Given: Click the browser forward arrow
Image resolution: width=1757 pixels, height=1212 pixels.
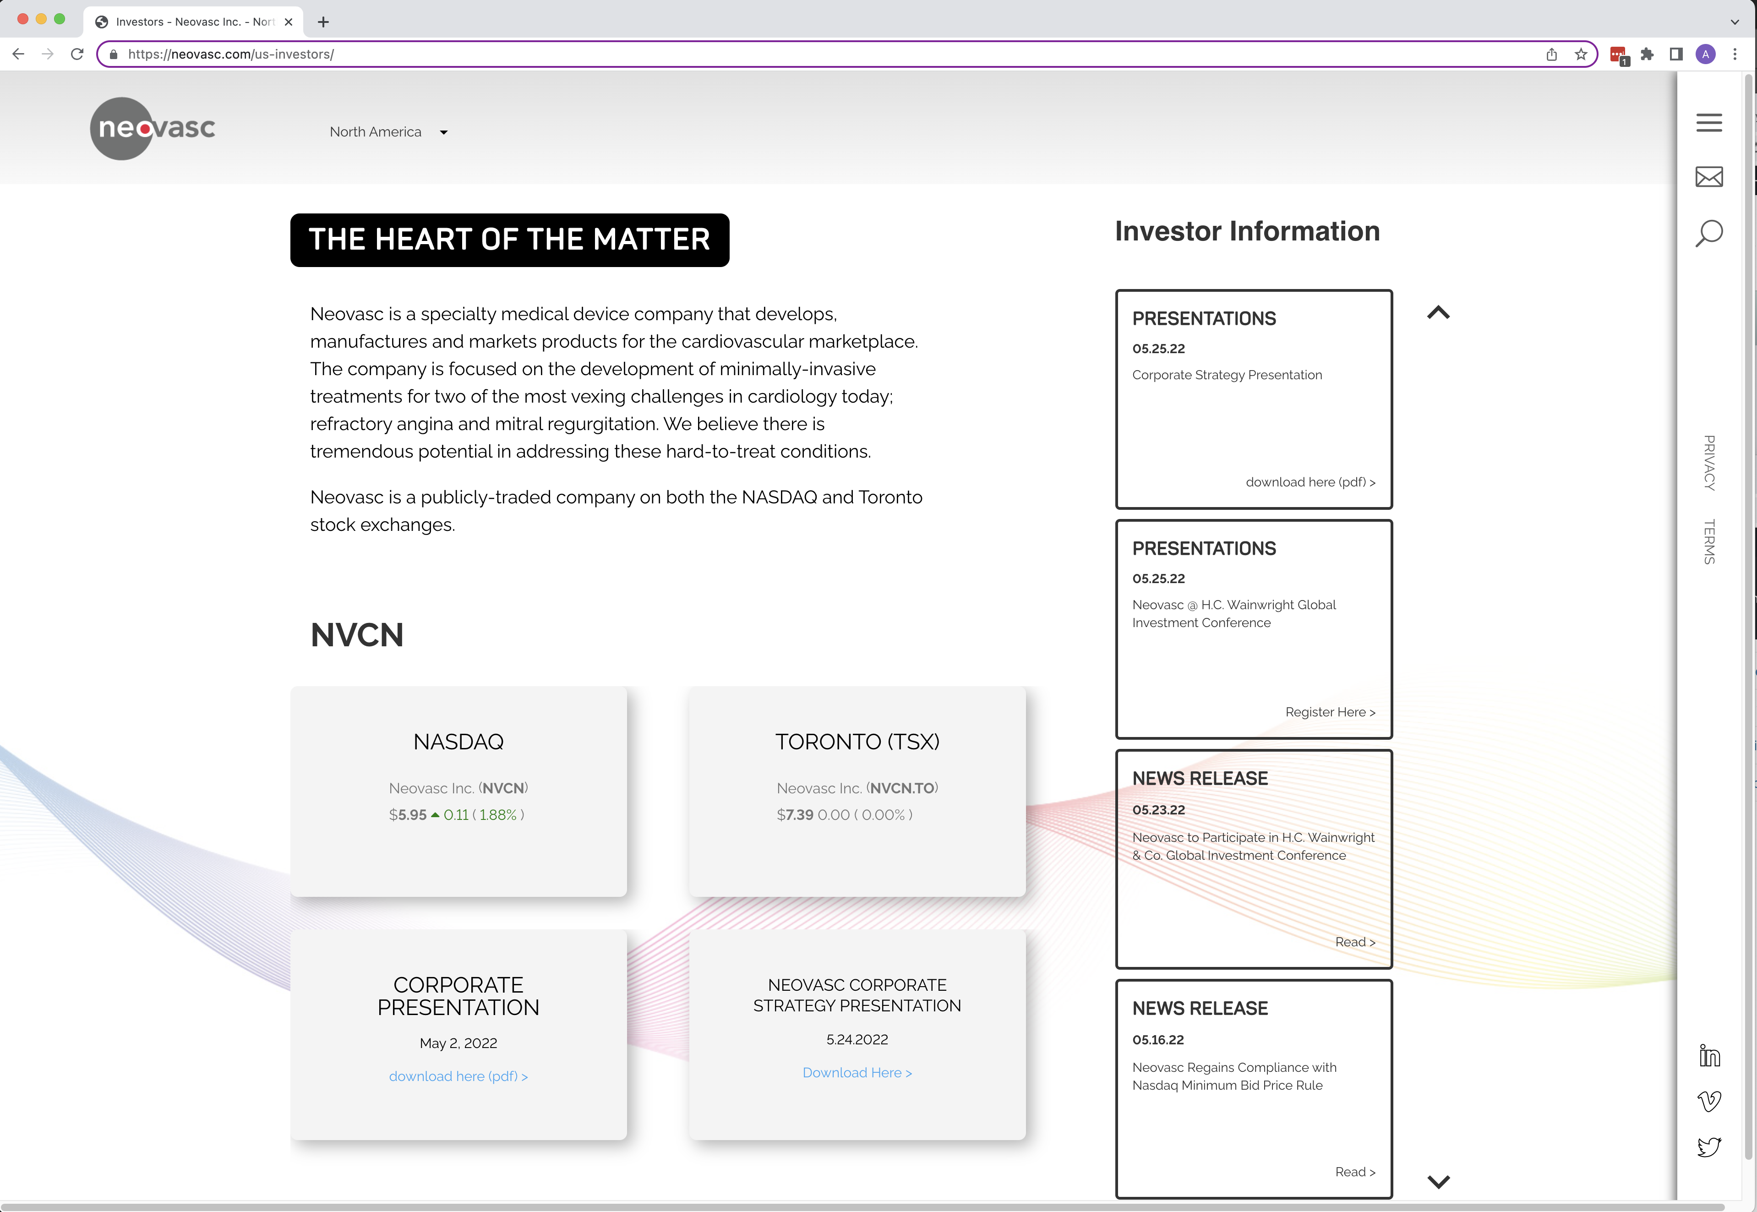Looking at the screenshot, I should [x=48, y=54].
